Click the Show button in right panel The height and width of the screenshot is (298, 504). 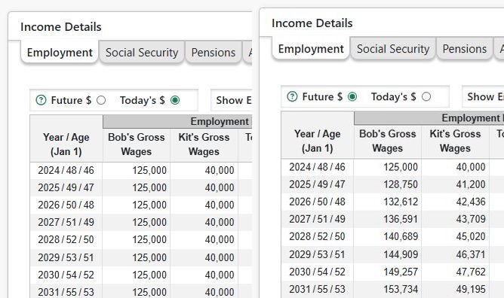[483, 96]
